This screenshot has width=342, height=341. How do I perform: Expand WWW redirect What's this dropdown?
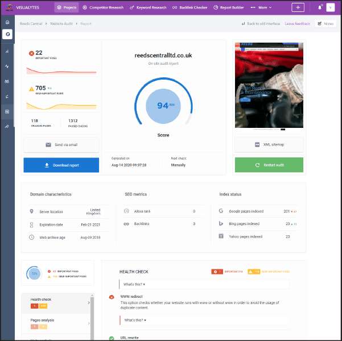205,320
